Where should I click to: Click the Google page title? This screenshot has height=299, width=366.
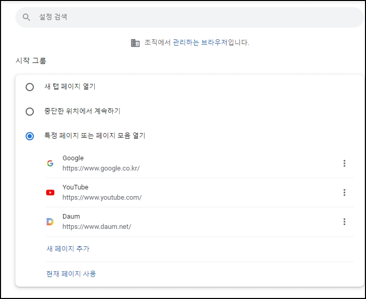(x=73, y=158)
